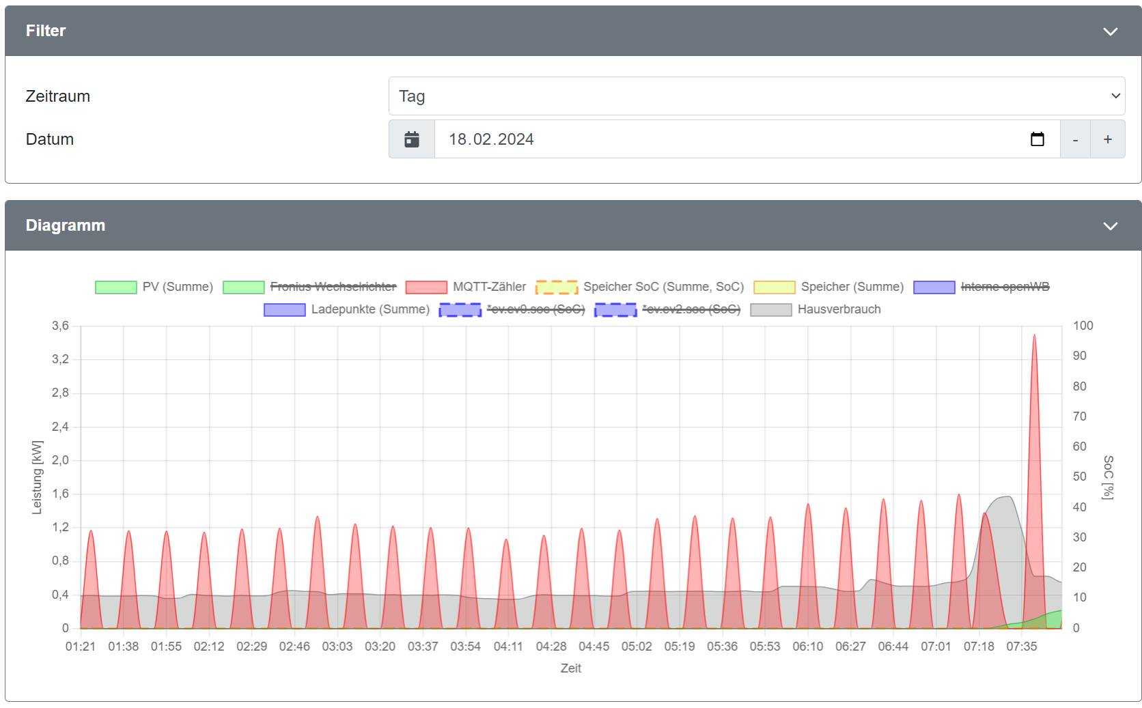Toggle ev.ev2.soc (SoC) legend entry
This screenshot has width=1142, height=708.
click(x=667, y=309)
